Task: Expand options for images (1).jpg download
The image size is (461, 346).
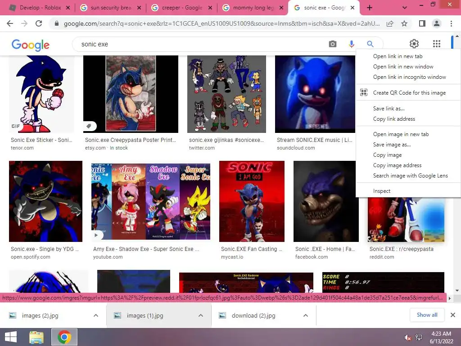Action: point(200,315)
